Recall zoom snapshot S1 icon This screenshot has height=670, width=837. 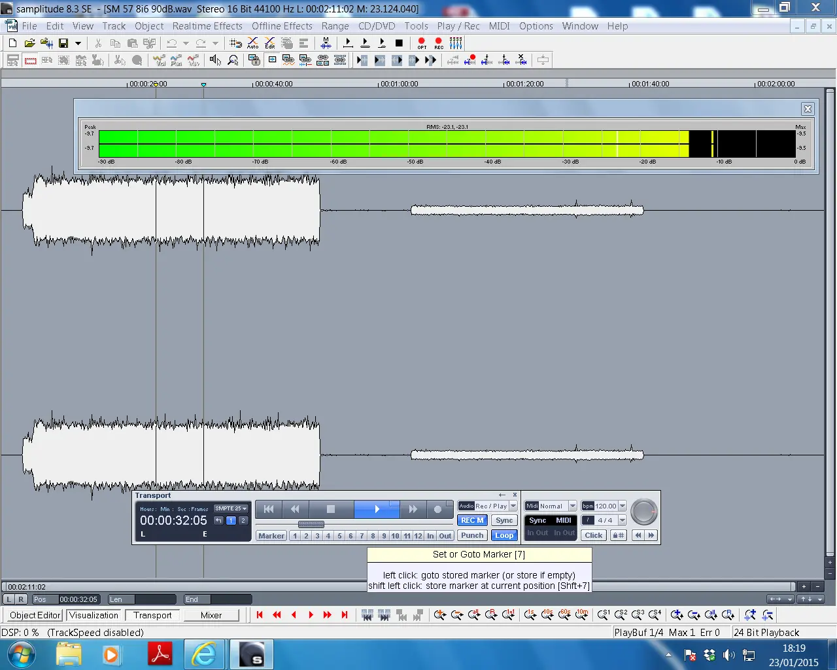(x=604, y=615)
